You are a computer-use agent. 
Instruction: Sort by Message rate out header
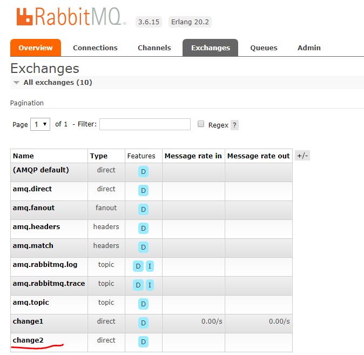[258, 156]
